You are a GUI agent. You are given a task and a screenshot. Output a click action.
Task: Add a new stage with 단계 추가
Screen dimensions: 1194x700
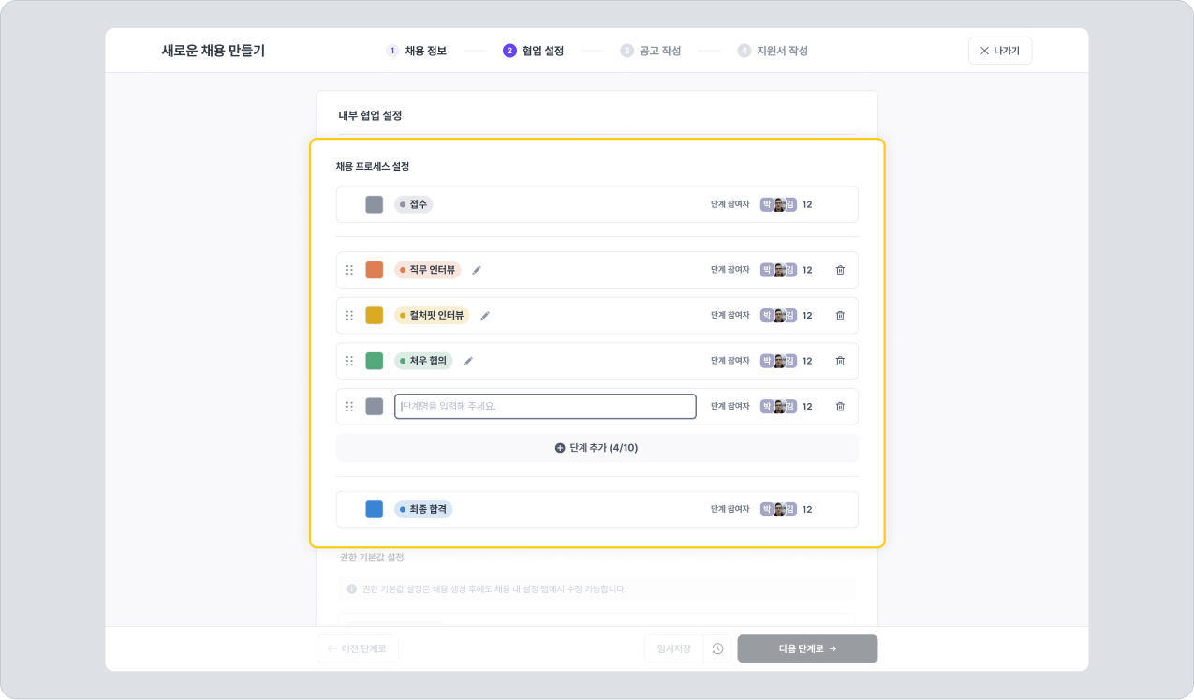pos(597,448)
